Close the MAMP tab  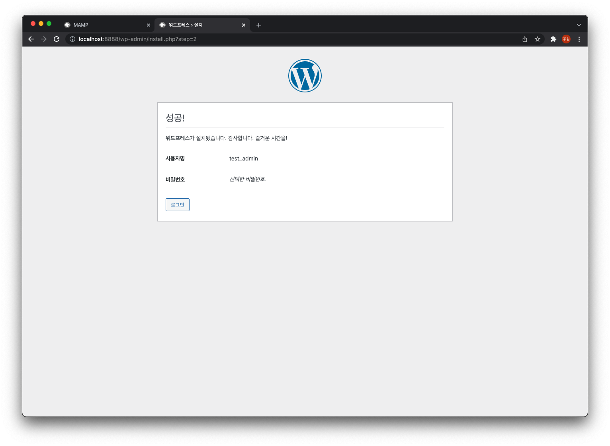click(149, 25)
